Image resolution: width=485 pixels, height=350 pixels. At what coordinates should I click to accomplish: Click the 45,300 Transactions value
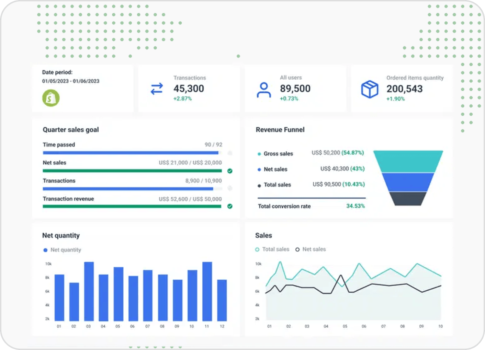pos(189,89)
